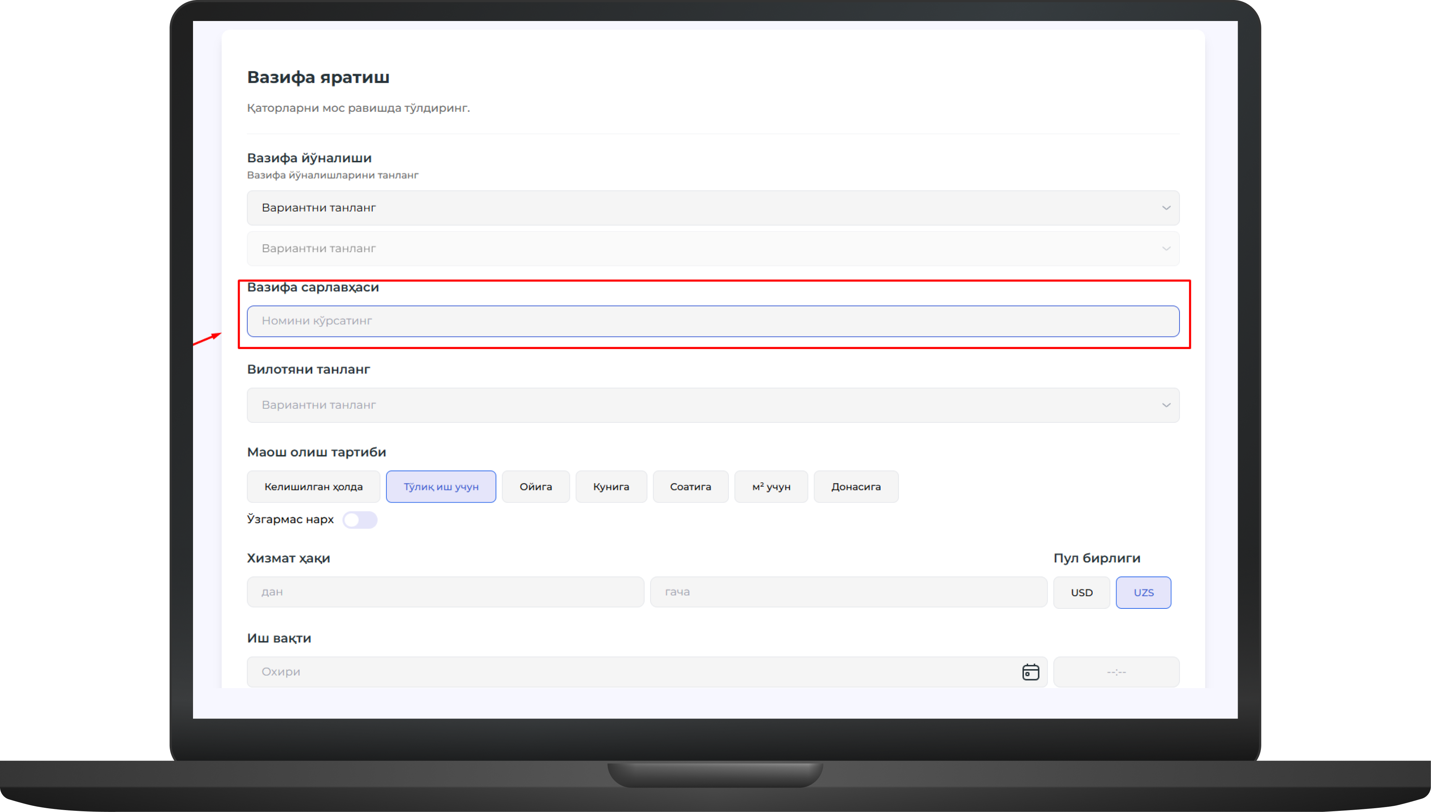Select UZS currency option

pos(1143,592)
